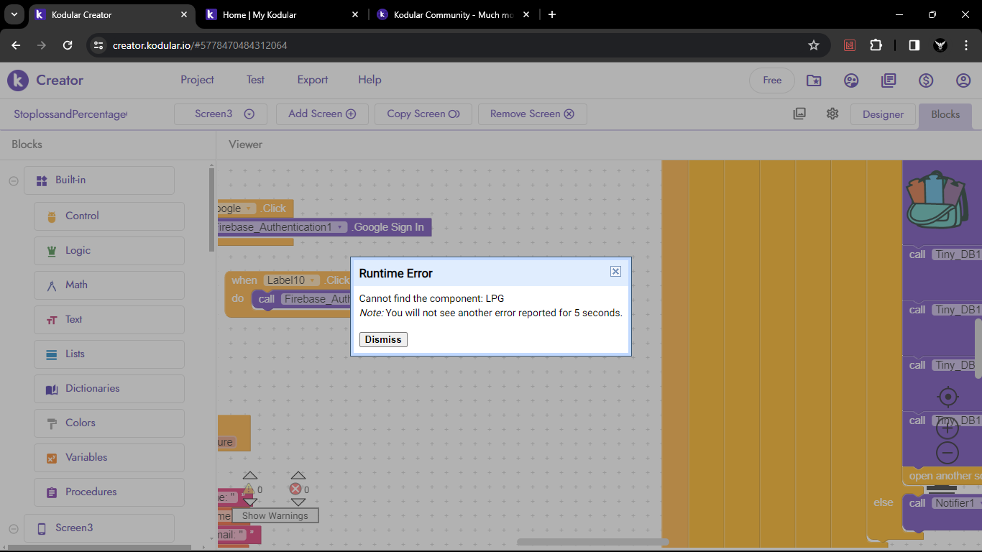
Task: Toggle Show Warnings in the viewer
Action: (x=275, y=515)
